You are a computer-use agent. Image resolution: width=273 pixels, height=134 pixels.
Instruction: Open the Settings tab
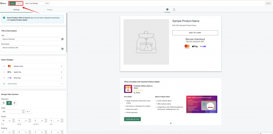(x=17, y=10)
